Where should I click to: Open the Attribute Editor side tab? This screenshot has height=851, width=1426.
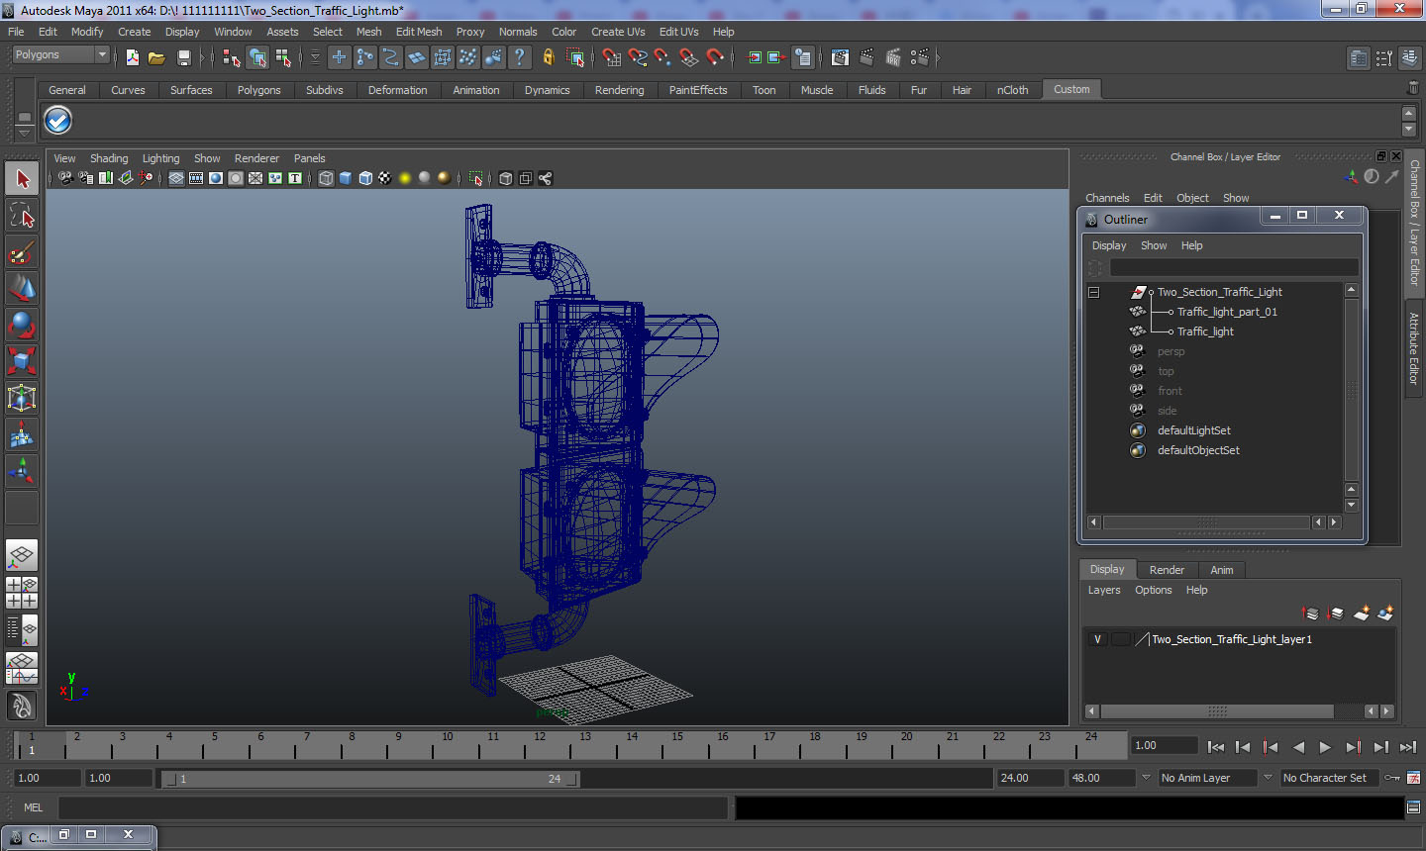pyautogui.click(x=1414, y=348)
